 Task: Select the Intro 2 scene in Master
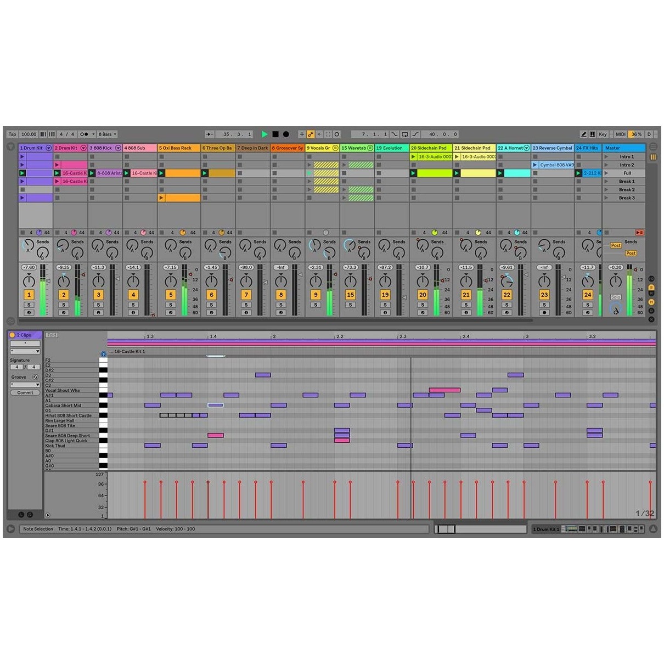(x=626, y=165)
